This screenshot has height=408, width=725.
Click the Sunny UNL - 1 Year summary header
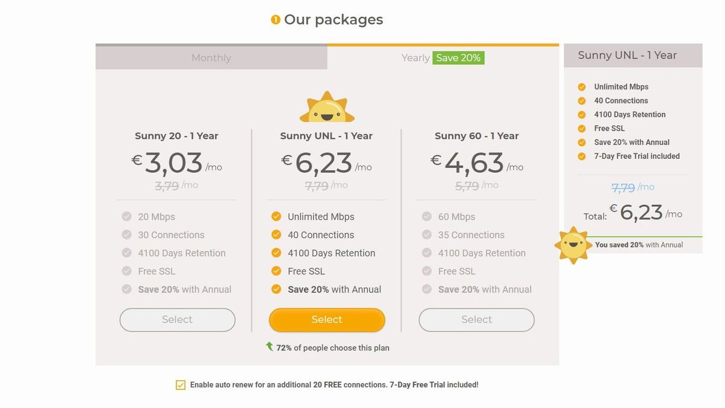click(x=632, y=55)
